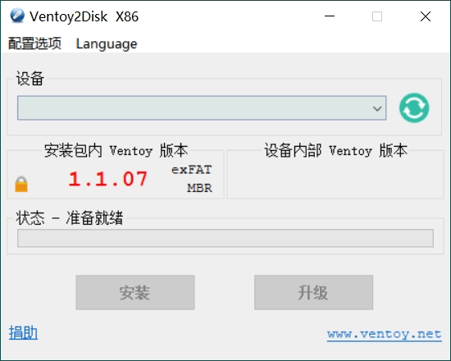Screen dimensions: 451x361
Task: Open the Language menu
Action: point(107,44)
